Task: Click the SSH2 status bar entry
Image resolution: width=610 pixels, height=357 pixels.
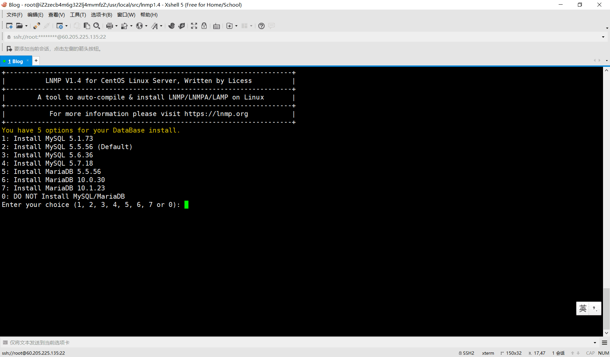Action: pyautogui.click(x=467, y=353)
